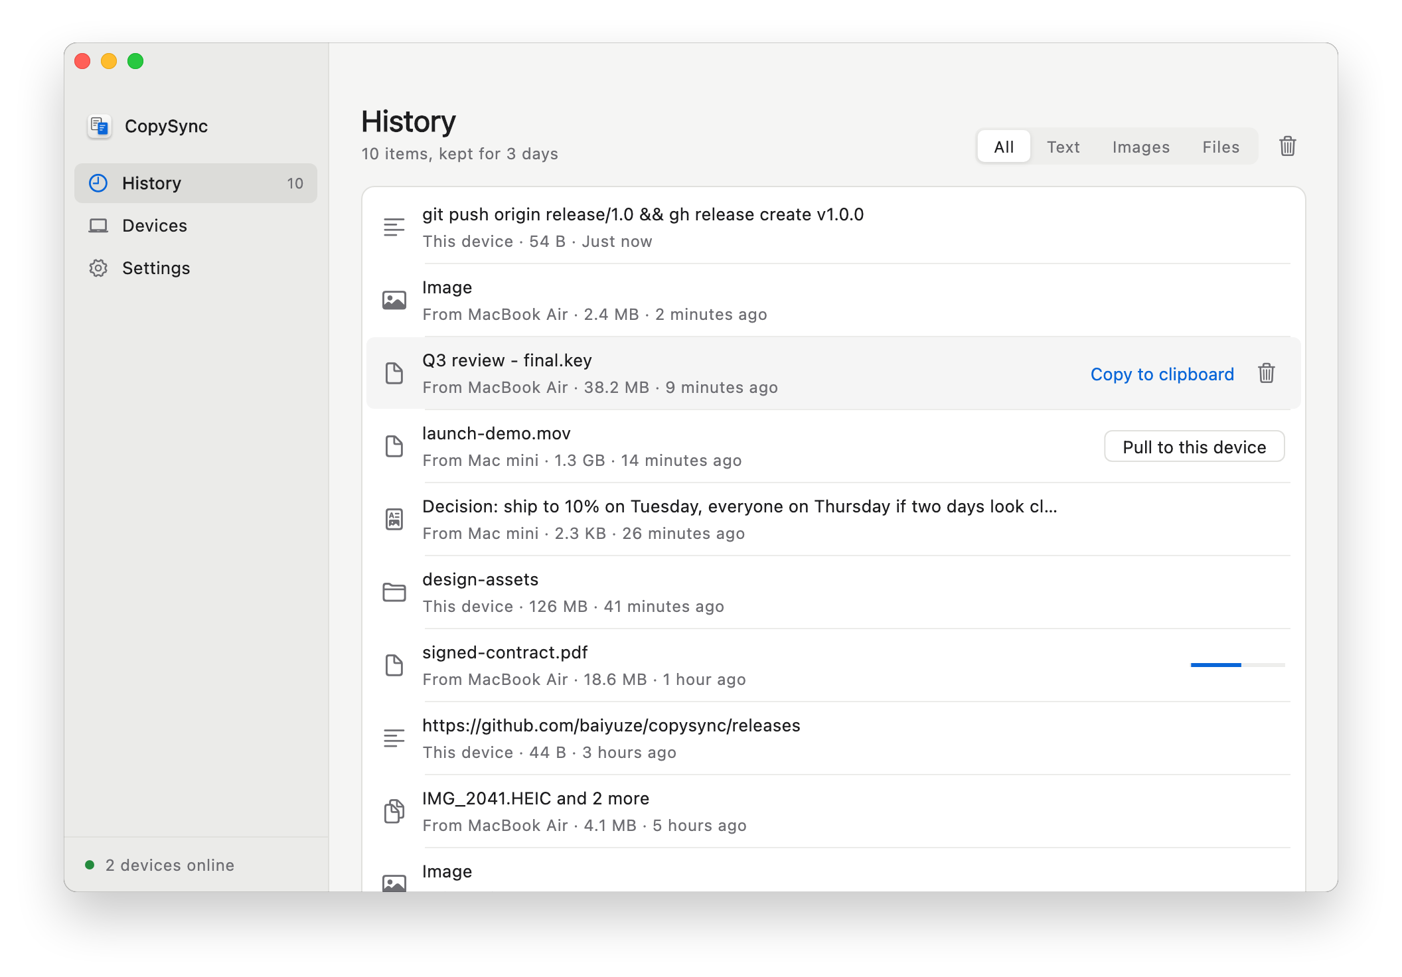
Task: Click file icon of launch-demo.mov
Action: [394, 446]
